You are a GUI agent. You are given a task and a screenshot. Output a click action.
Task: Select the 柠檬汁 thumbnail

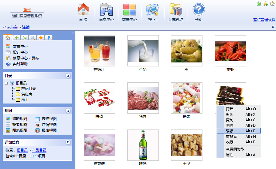point(99,51)
